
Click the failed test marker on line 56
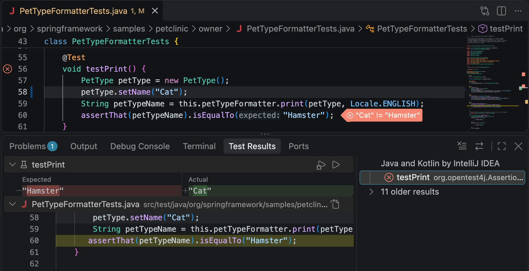(7, 69)
